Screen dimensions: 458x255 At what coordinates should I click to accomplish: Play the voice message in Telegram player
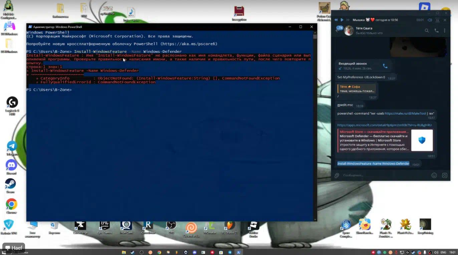point(342,20)
